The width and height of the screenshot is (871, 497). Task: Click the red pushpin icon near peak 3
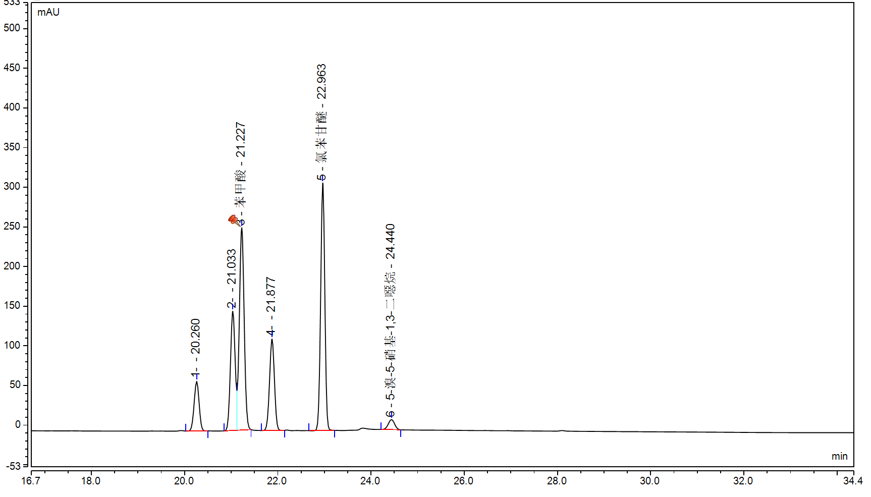233,220
